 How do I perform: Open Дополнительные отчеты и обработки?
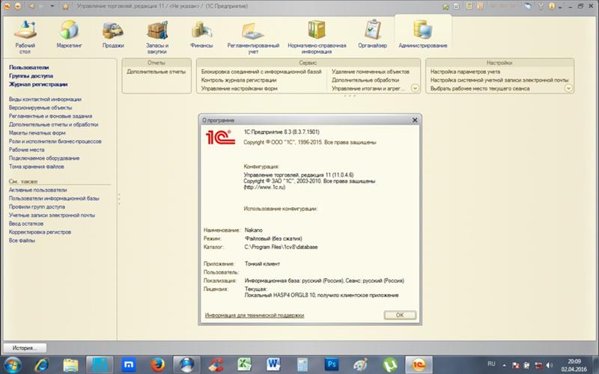tap(53, 124)
